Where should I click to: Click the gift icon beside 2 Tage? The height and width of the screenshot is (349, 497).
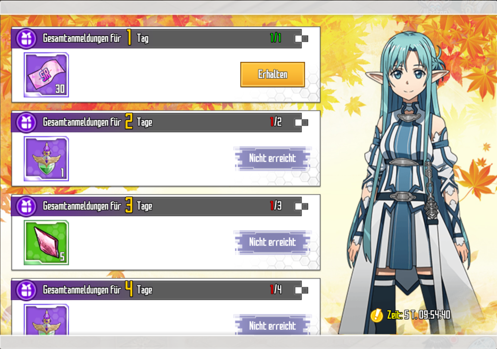coord(26,123)
